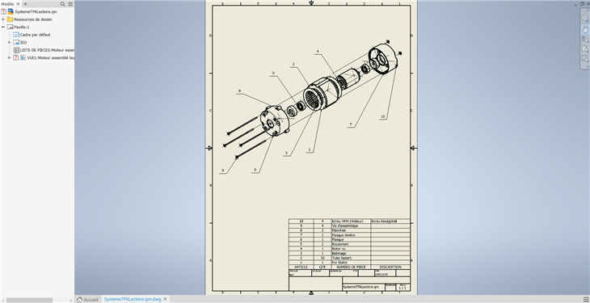The image size is (590, 303).
Task: Open the Modèle panel hamburger menu
Action: 70,4
